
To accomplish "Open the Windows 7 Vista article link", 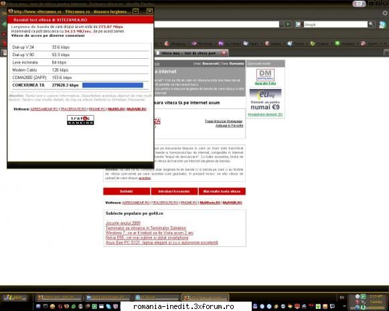I will click(x=149, y=233).
